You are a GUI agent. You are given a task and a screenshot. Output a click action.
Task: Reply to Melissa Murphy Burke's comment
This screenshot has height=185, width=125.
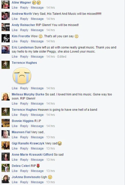24,104
